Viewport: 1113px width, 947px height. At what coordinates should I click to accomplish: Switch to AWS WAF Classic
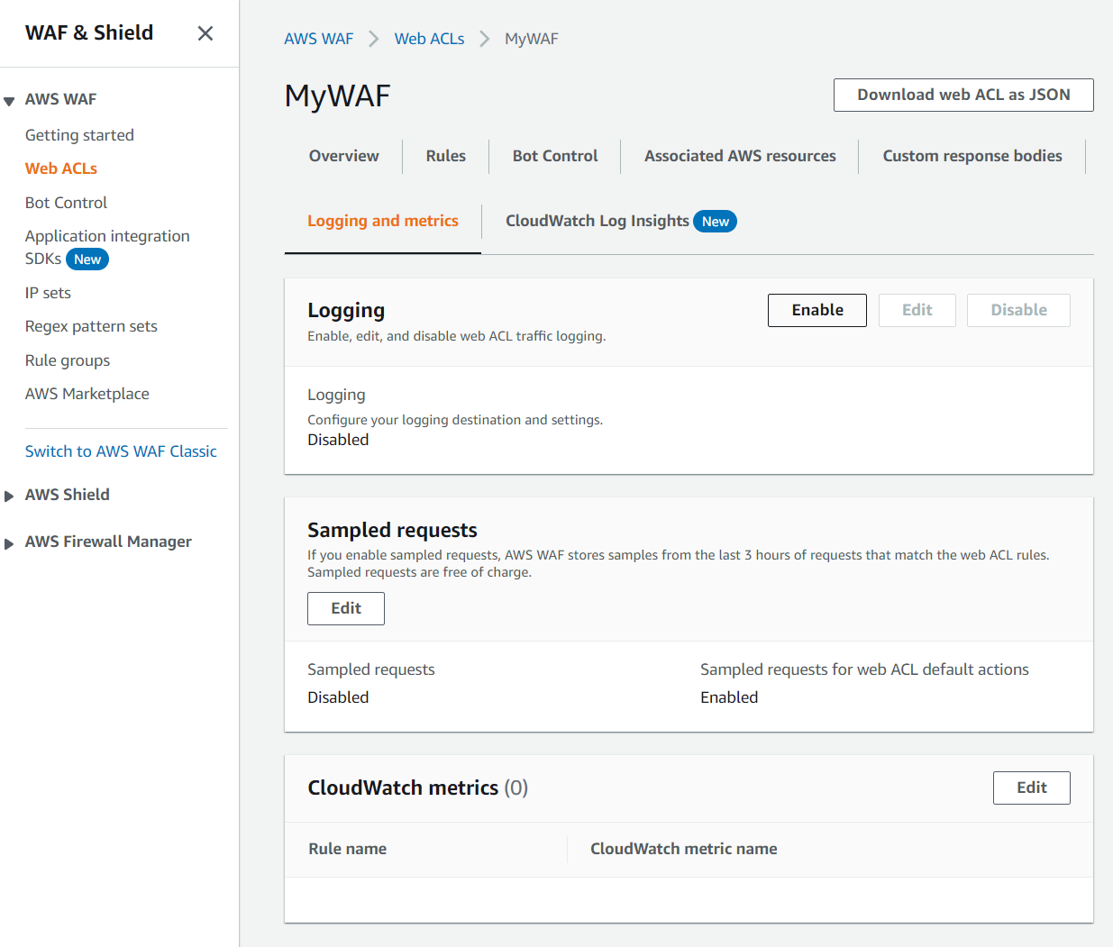[x=121, y=451]
